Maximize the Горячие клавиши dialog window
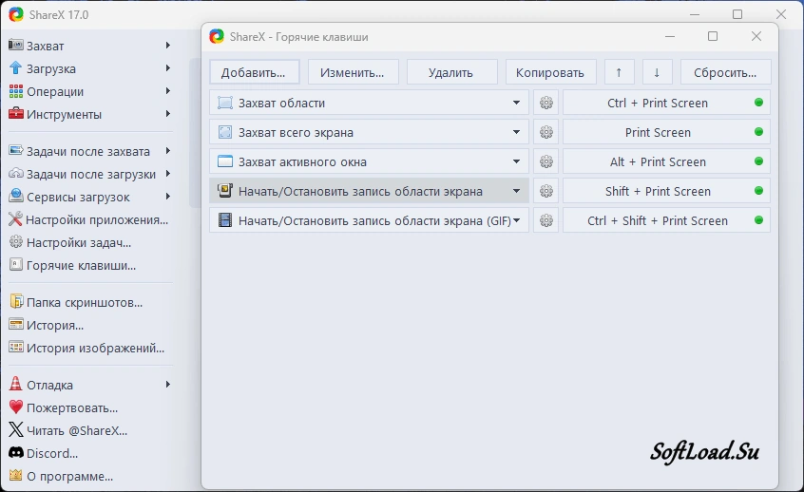The width and height of the screenshot is (804, 492). (713, 36)
